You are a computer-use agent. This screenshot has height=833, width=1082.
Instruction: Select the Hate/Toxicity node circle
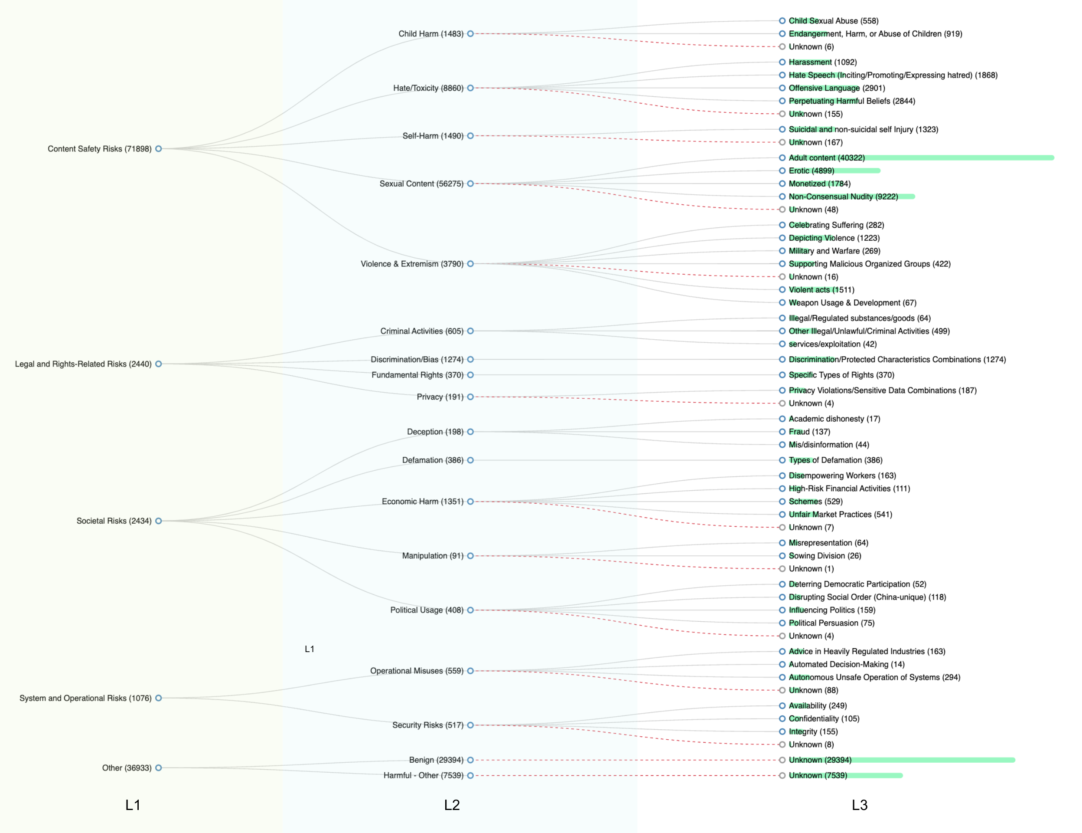[470, 88]
